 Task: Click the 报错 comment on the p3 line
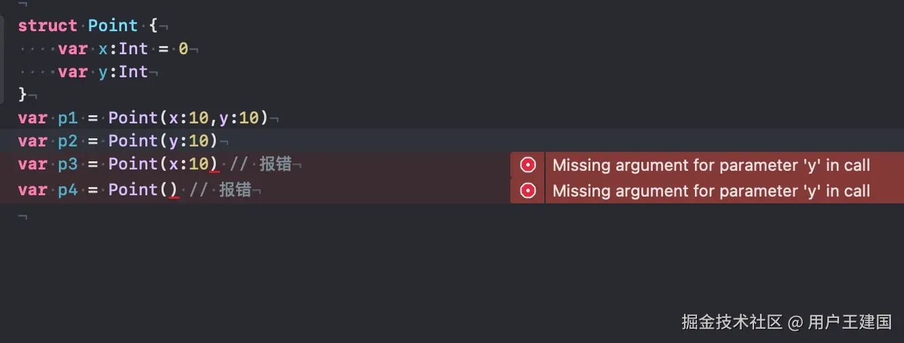pyautogui.click(x=276, y=165)
